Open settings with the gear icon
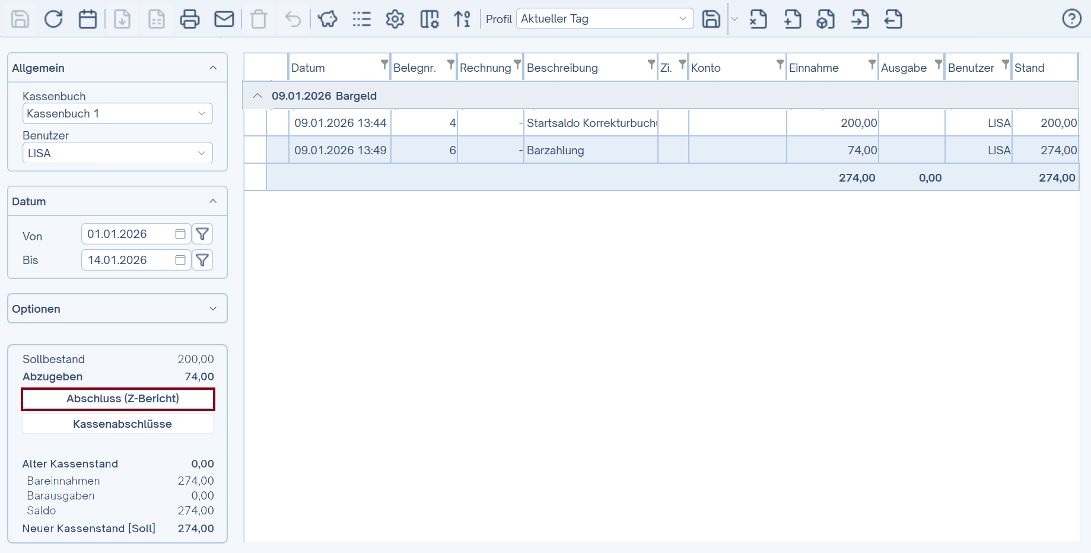 coord(395,19)
